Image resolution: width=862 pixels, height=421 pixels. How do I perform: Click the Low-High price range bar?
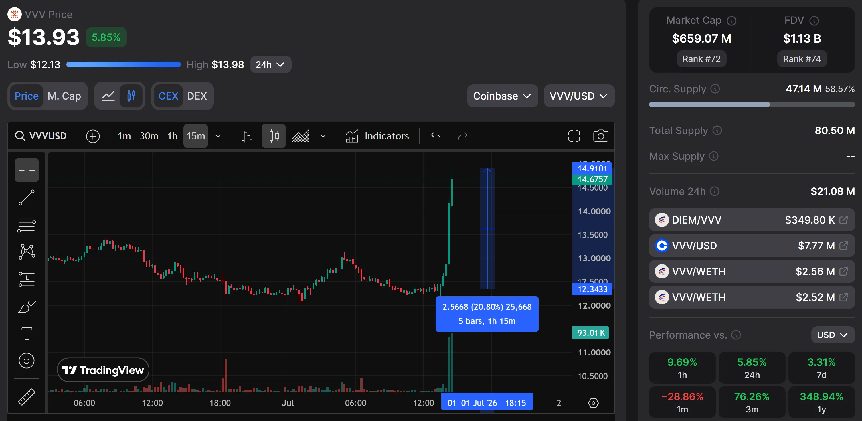click(123, 64)
